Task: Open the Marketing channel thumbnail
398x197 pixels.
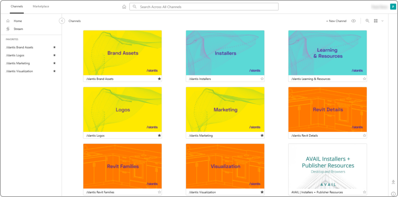Action: (225, 110)
